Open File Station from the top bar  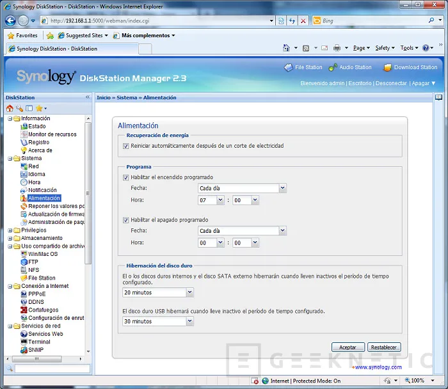303,67
